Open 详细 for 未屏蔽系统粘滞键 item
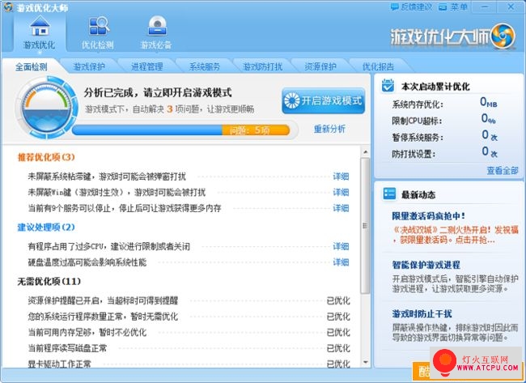 [x=341, y=177]
